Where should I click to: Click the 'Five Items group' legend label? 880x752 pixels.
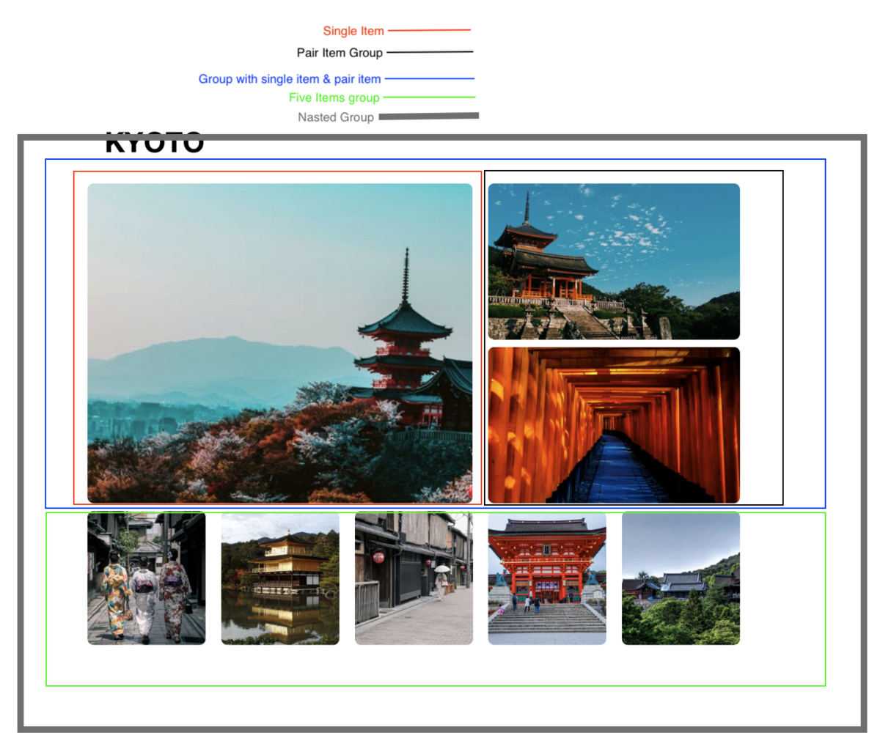[334, 97]
